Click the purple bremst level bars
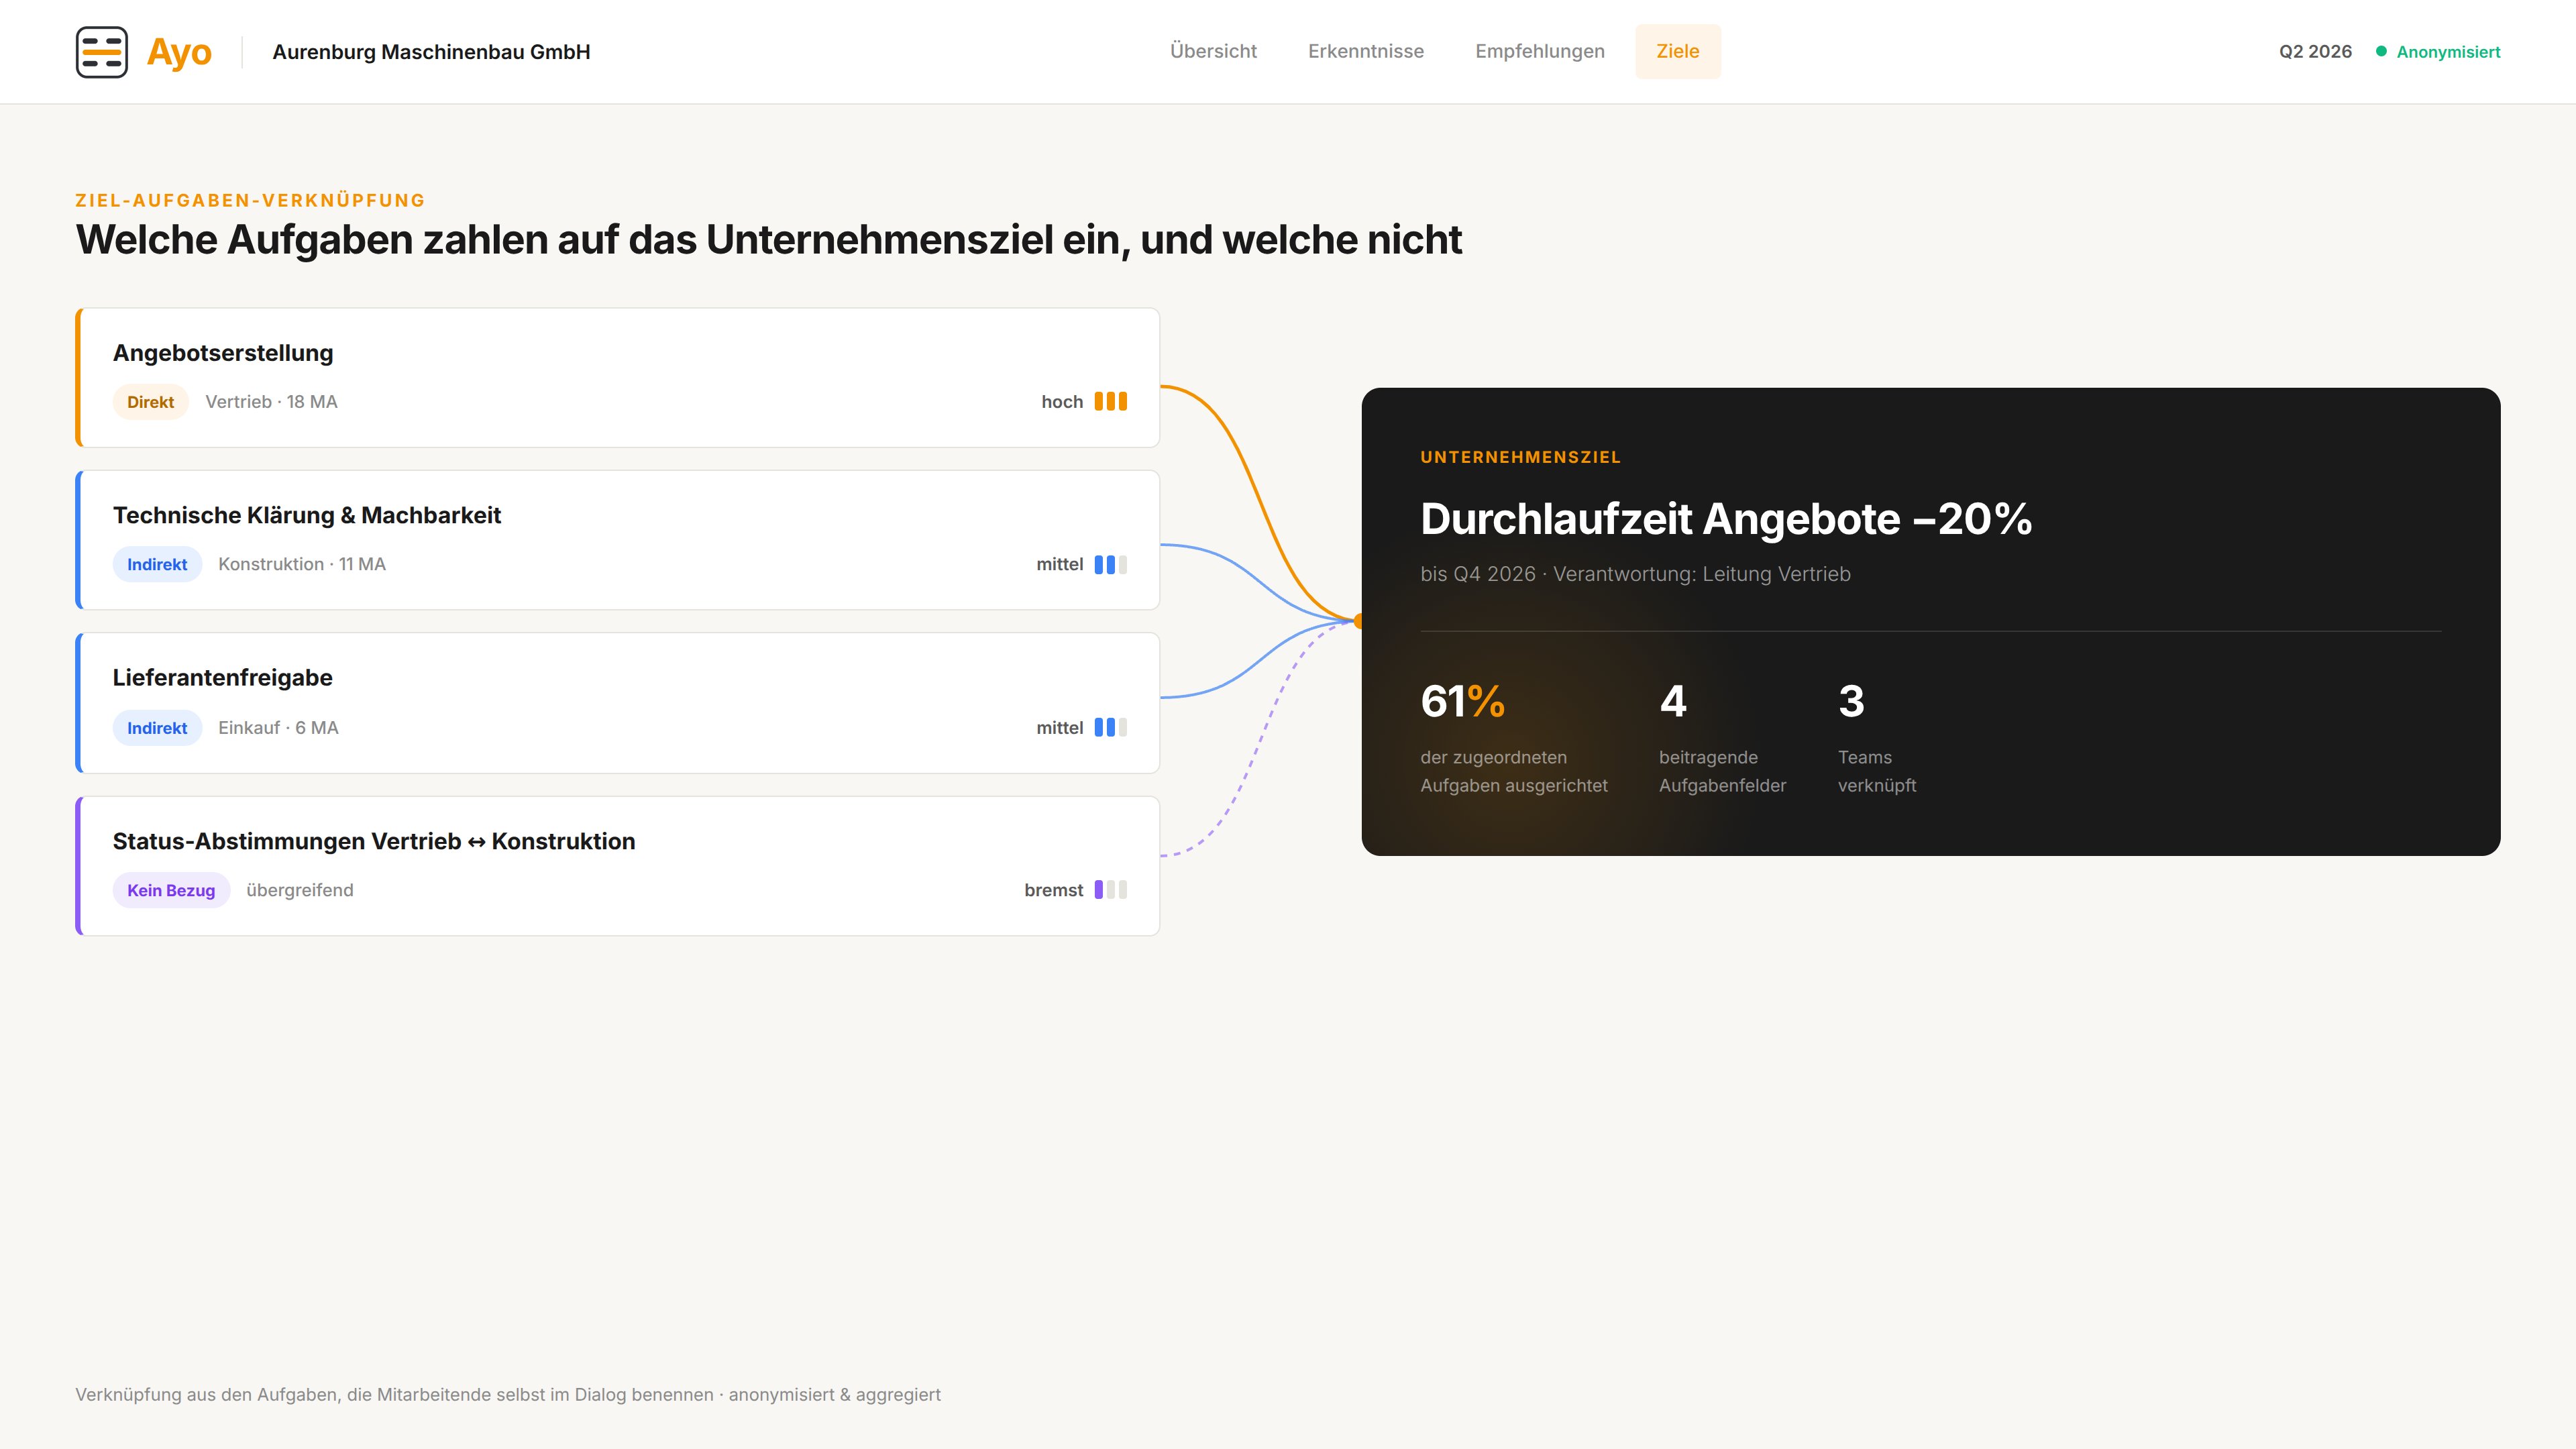Screen dimensions: 2576x1449 click(1110, 890)
